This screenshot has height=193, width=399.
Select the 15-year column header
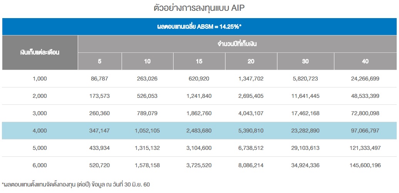199,61
